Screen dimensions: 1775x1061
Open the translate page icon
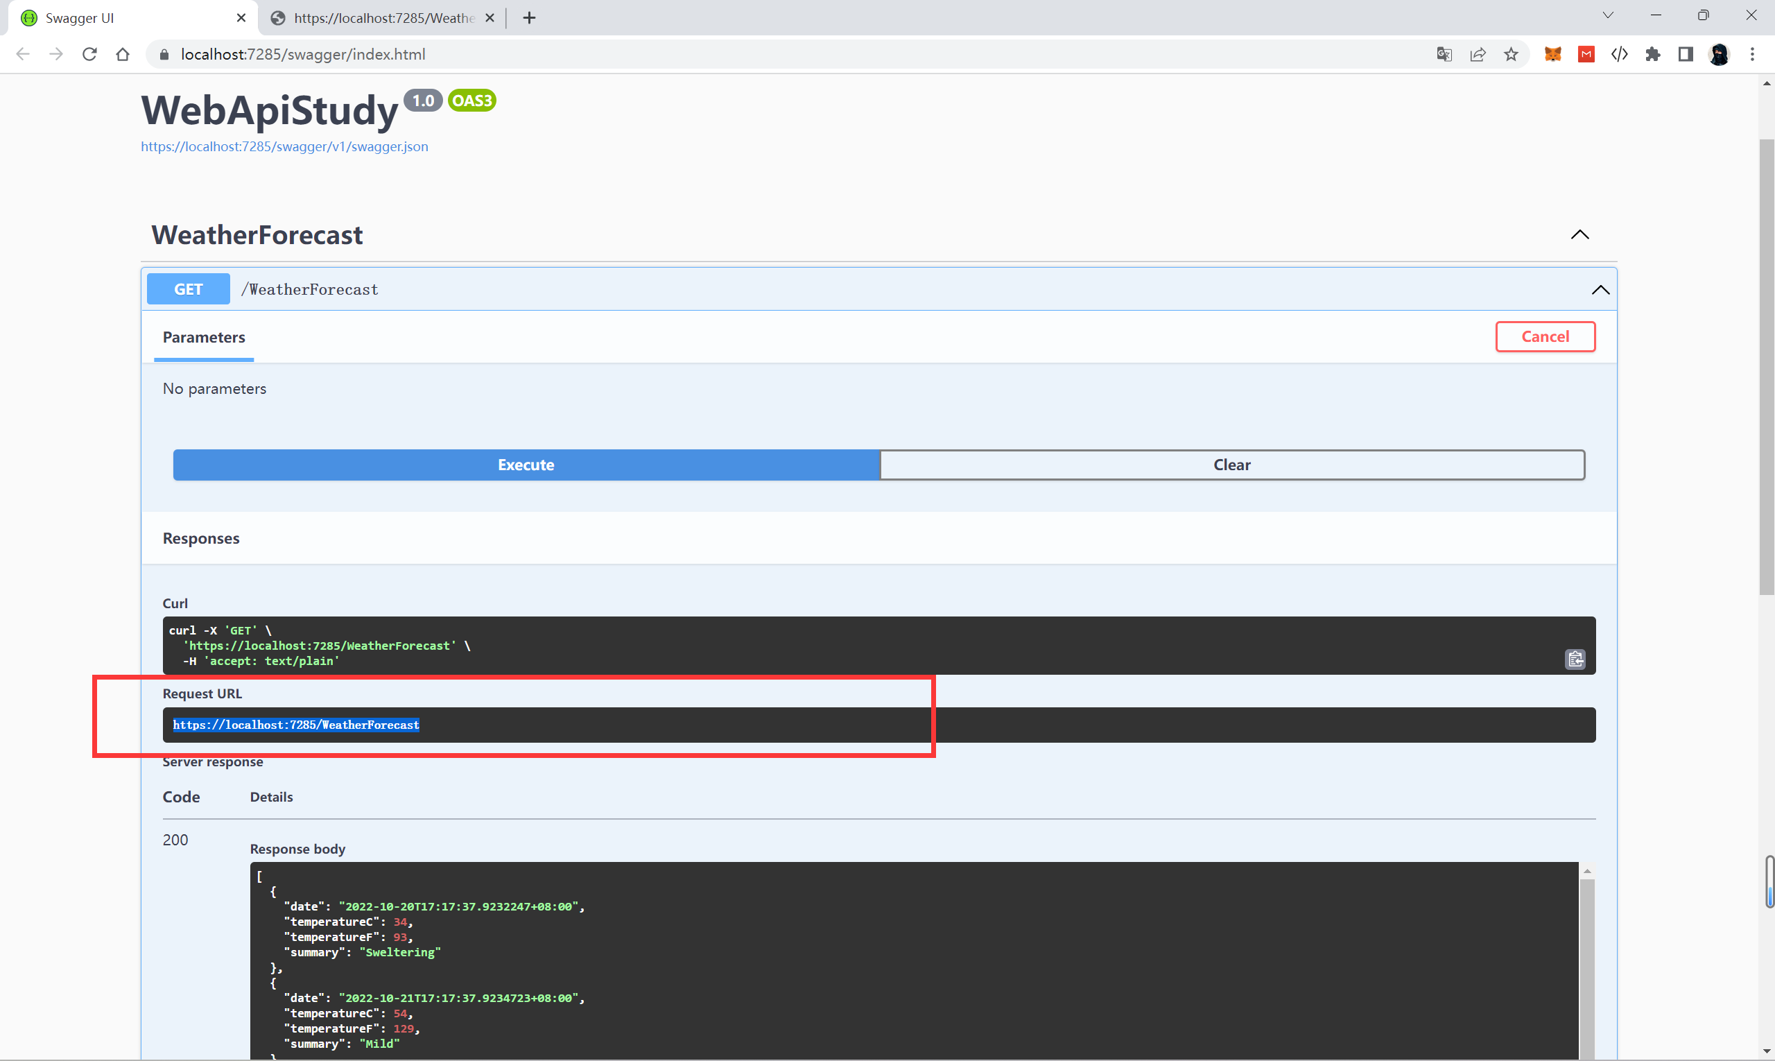(1444, 54)
